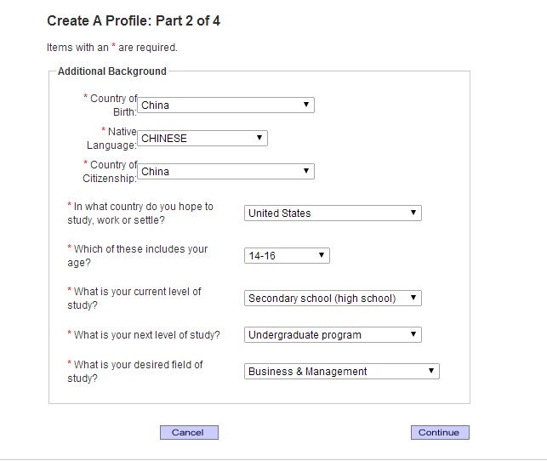The image size is (547, 461).
Task: Click the arrow on the Secondary school selector
Action: tap(413, 298)
